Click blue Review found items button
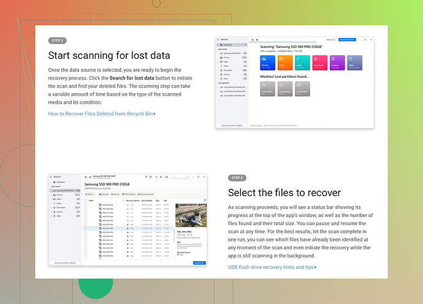Viewport: 423px width, 304px height. 347,40
